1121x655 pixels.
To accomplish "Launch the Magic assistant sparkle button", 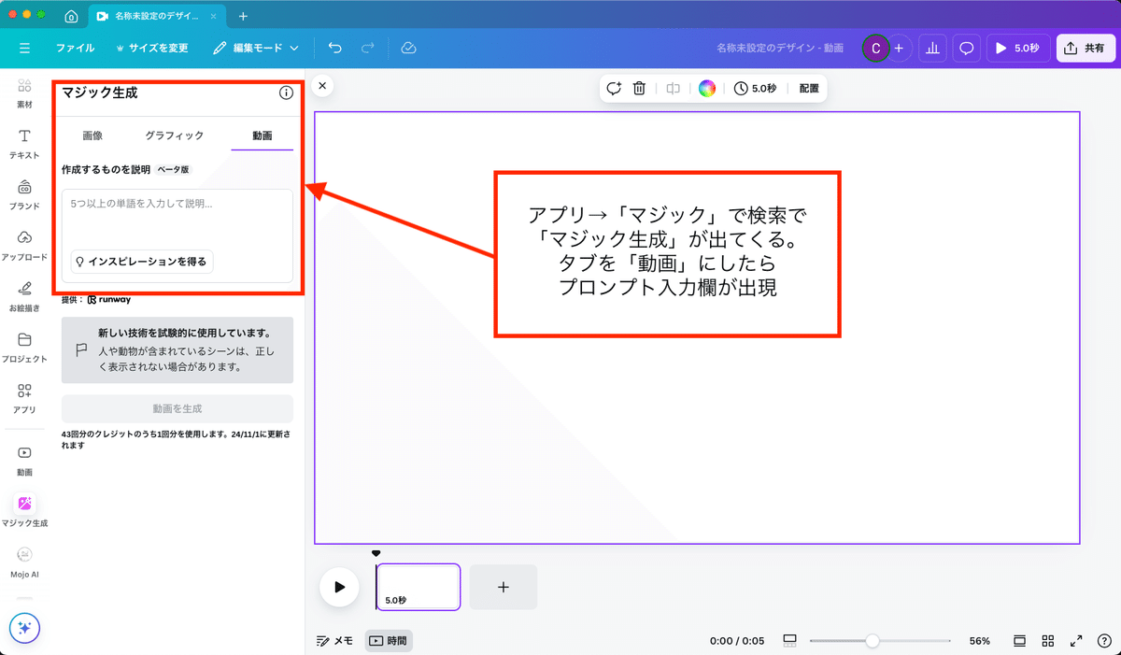I will click(25, 629).
